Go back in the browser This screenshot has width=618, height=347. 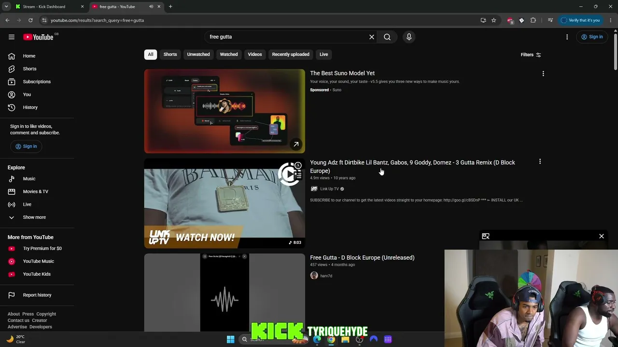pyautogui.click(x=7, y=20)
